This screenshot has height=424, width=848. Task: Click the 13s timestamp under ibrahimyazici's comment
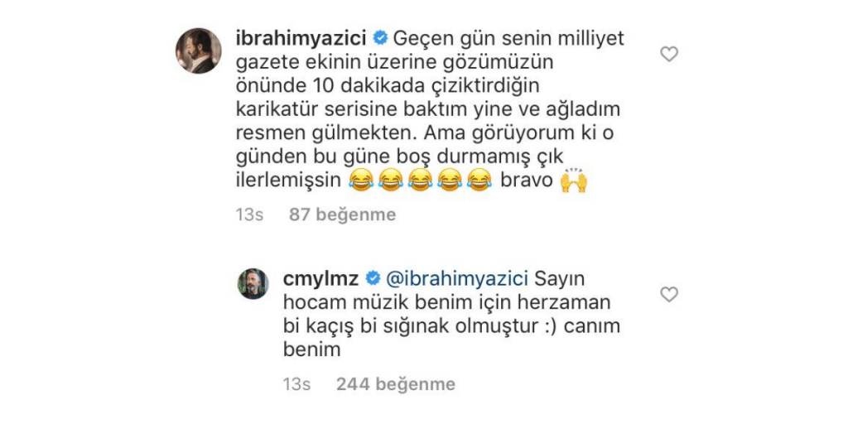(x=249, y=215)
